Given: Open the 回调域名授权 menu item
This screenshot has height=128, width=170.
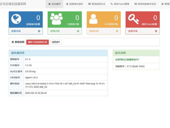Looking at the screenshot, I should (x=74, y=4).
